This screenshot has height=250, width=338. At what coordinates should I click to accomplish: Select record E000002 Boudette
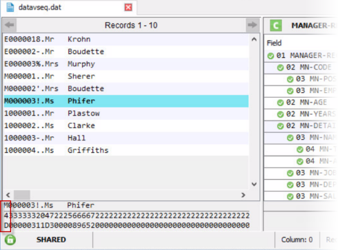[x=126, y=52]
